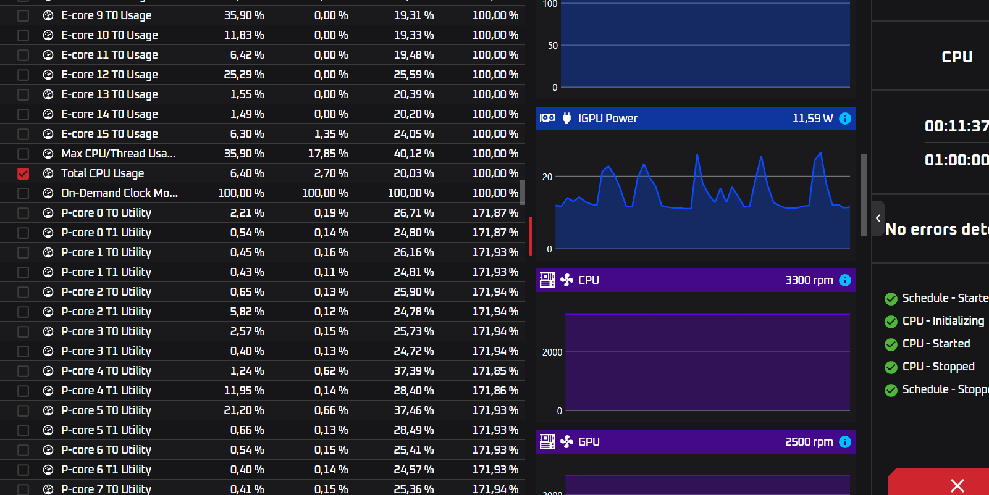Click the 11,59 W reading
Viewport: 989px width, 495px height.
(812, 119)
